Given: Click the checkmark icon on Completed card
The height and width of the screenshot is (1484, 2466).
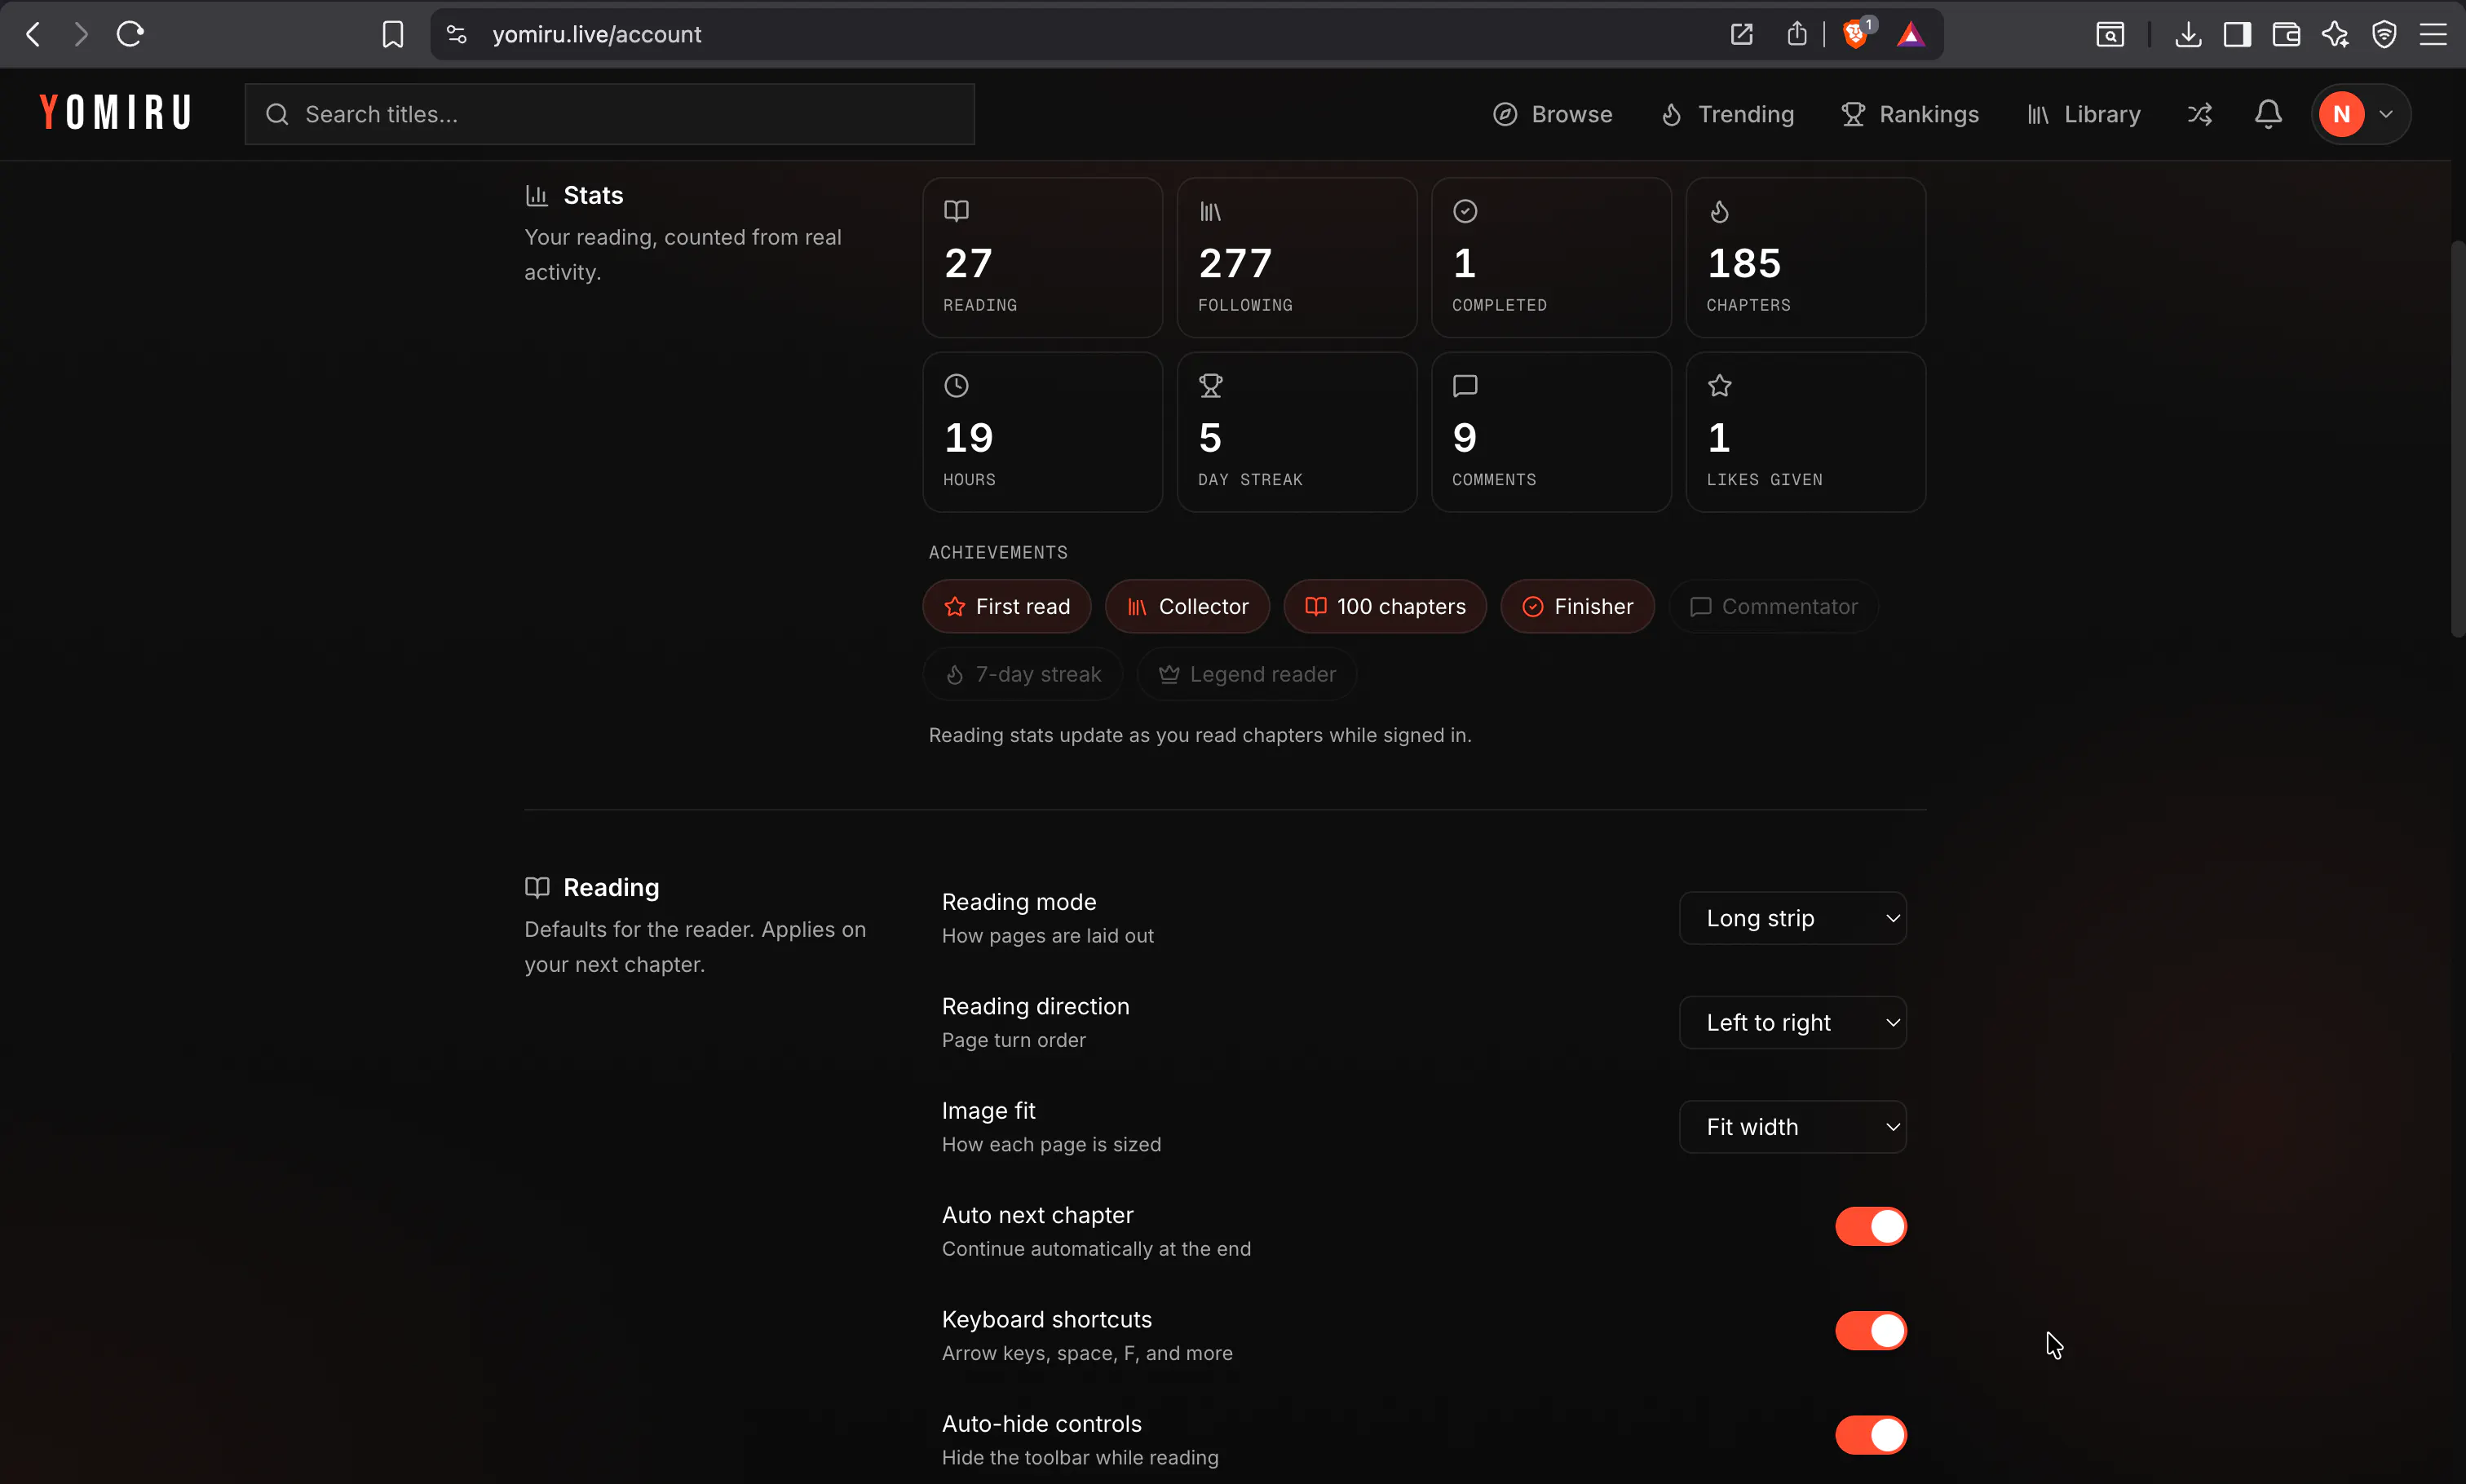Looking at the screenshot, I should click(x=1465, y=211).
